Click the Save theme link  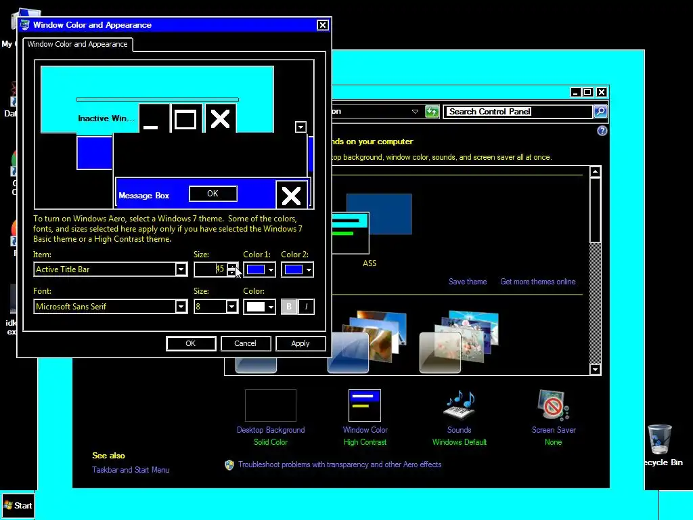(468, 282)
